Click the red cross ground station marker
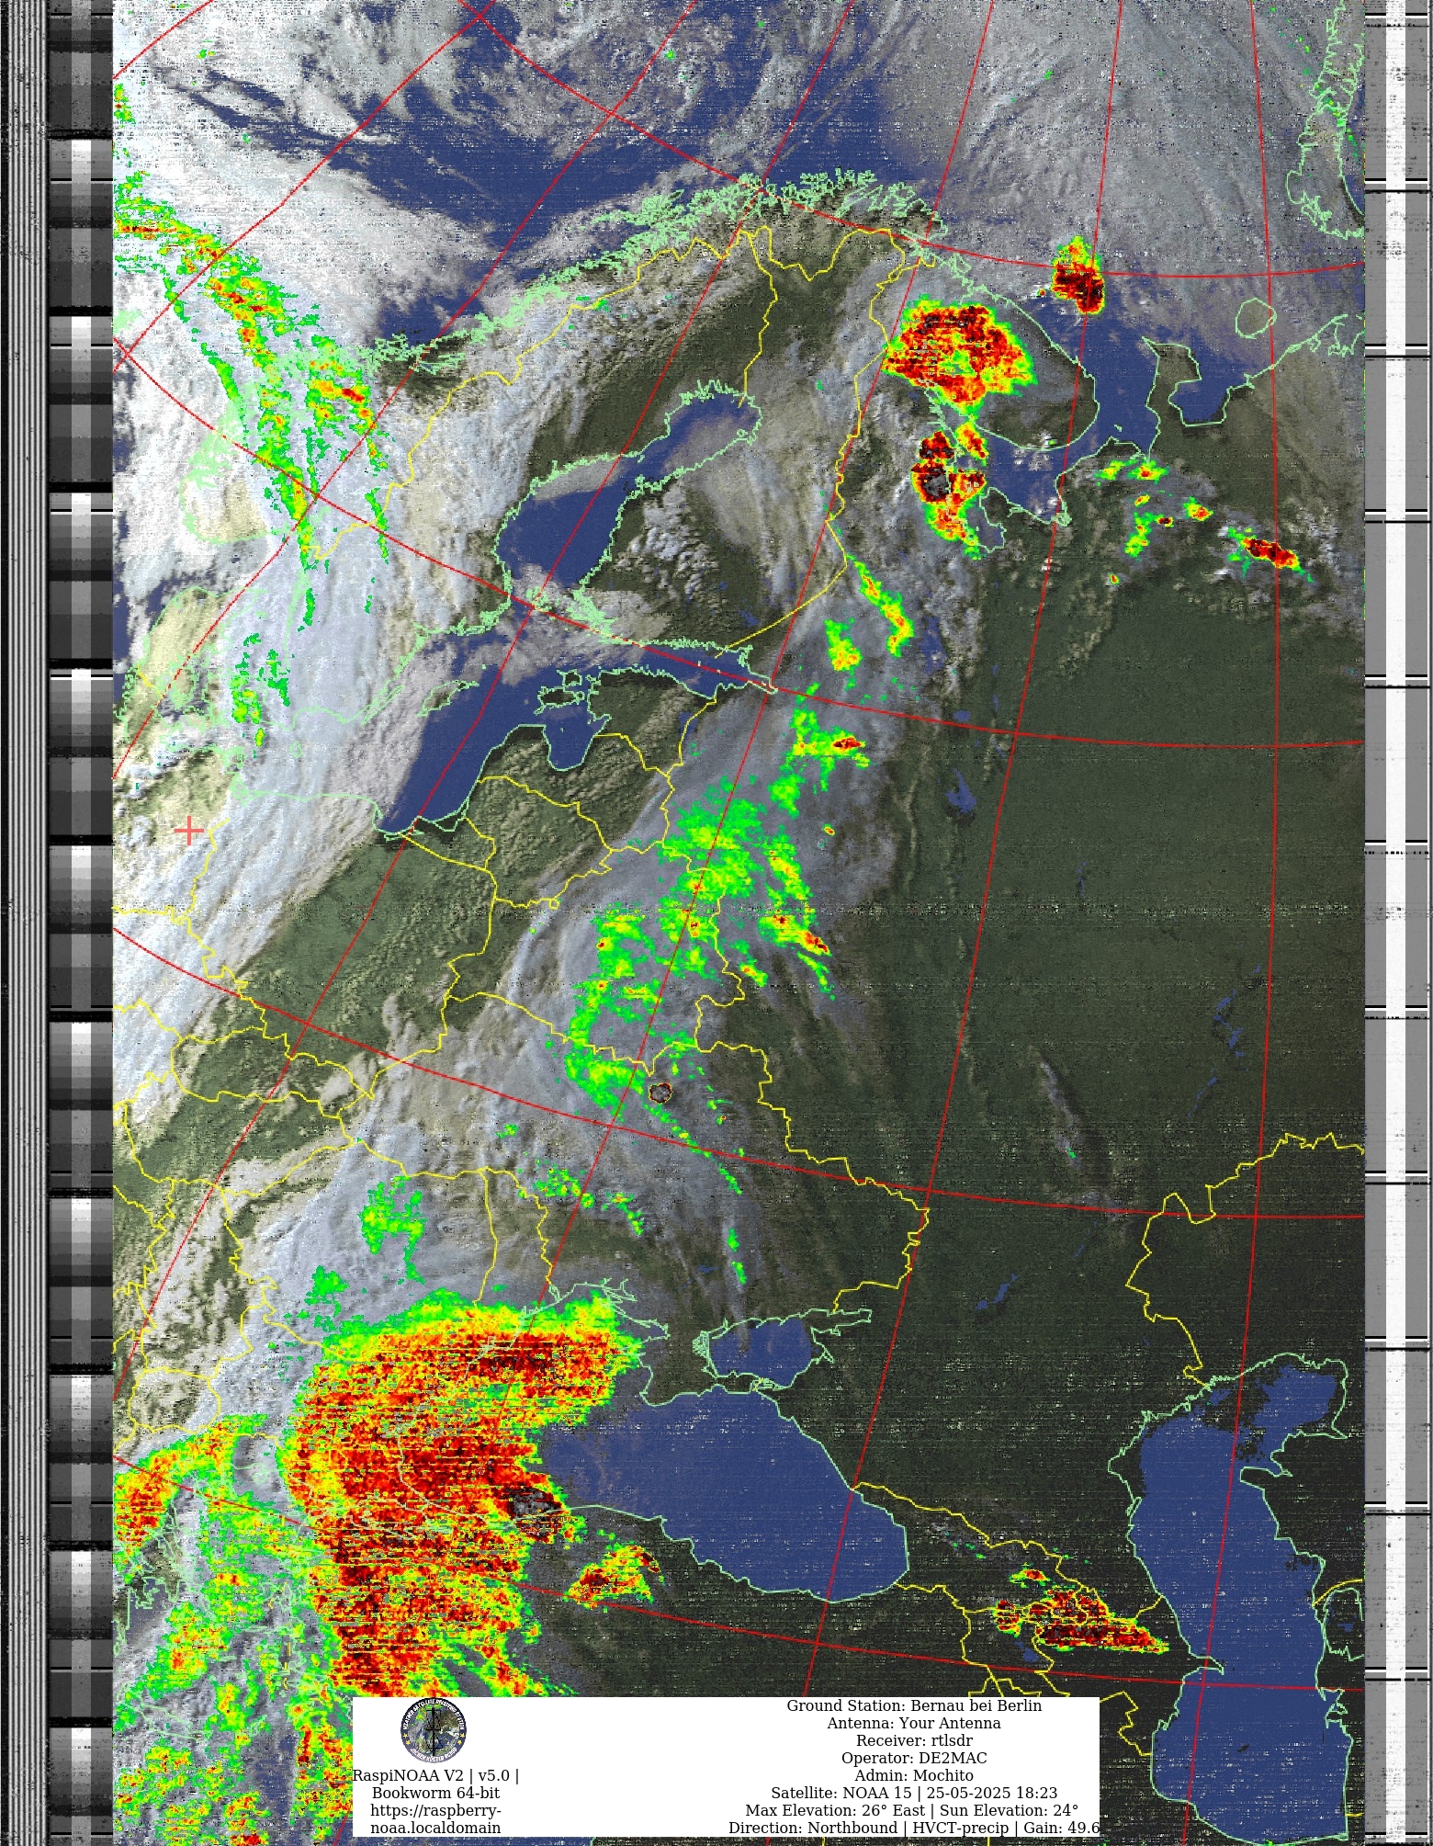This screenshot has width=1433, height=1846. pos(188,831)
